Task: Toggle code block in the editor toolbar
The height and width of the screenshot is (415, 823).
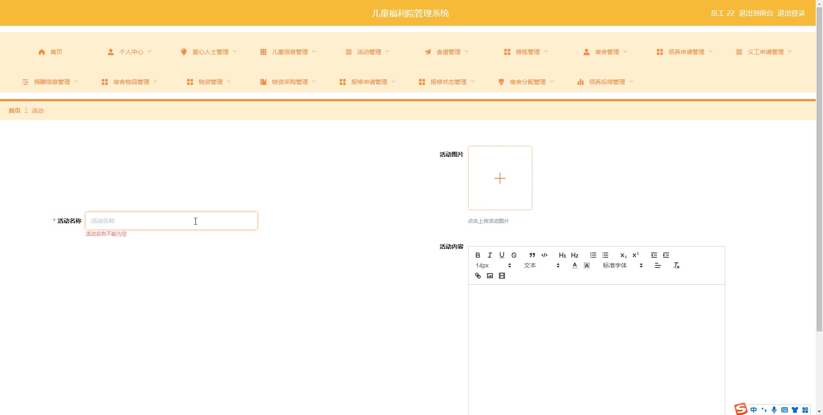Action: [544, 255]
